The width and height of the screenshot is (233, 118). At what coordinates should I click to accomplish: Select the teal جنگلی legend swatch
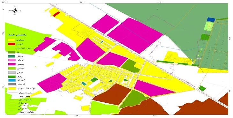11,56
